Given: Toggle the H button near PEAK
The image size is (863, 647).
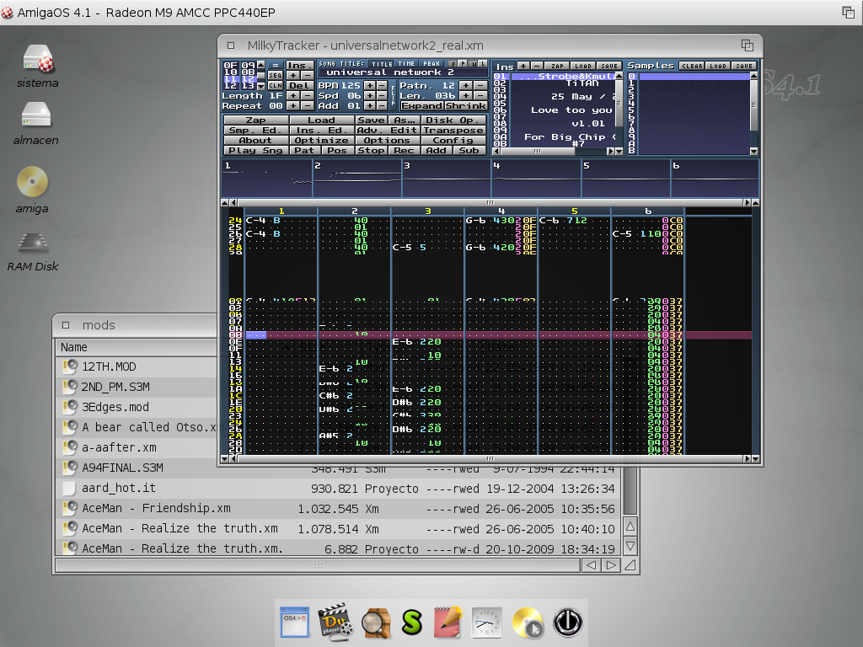Looking at the screenshot, I should [x=474, y=64].
